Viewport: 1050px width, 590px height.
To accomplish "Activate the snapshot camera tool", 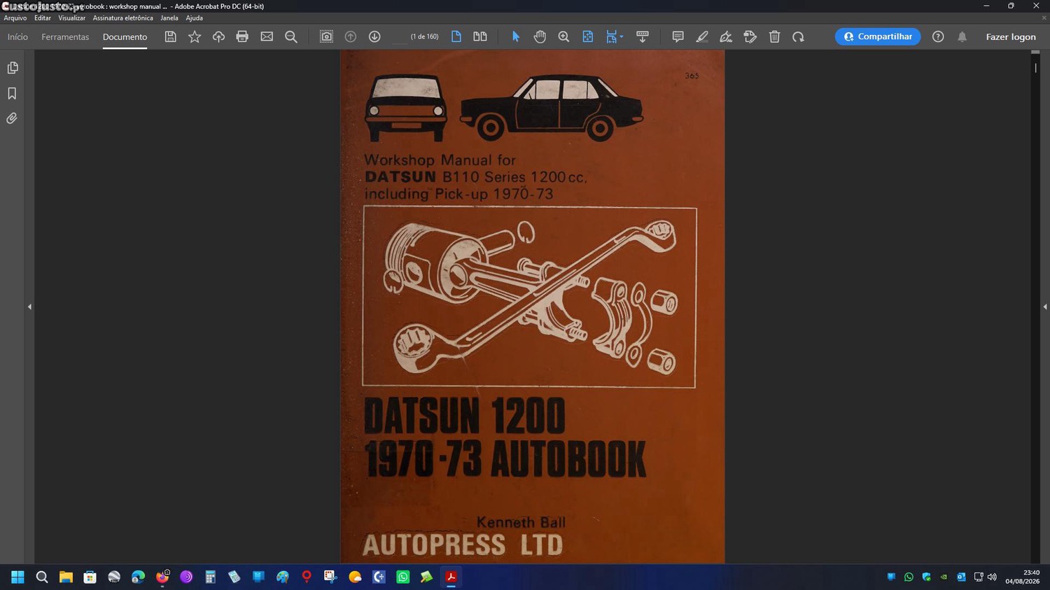I will (x=326, y=36).
